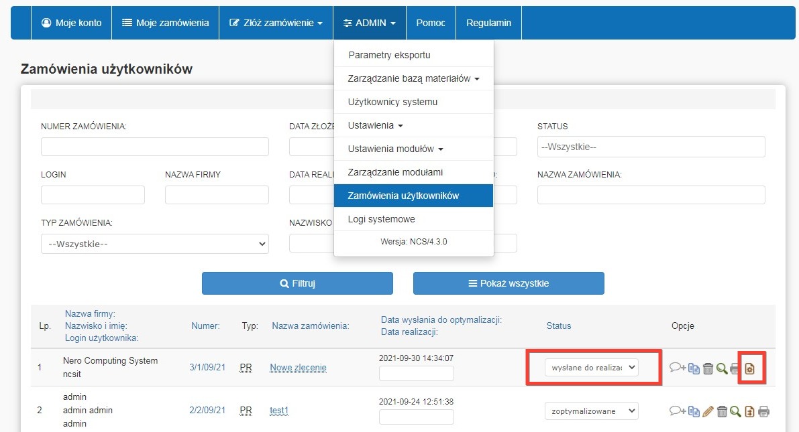Image resolution: width=799 pixels, height=432 pixels.
Task: Open the Typ zamówienia dropdown
Action: click(x=154, y=244)
